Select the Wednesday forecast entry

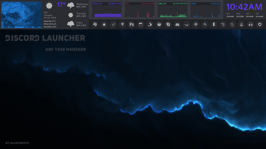click(x=78, y=5)
